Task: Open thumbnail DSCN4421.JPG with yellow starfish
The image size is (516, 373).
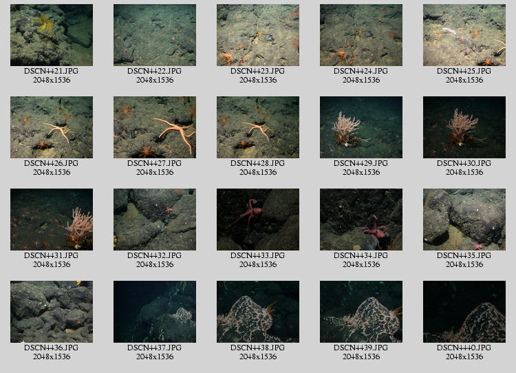Action: point(52,35)
